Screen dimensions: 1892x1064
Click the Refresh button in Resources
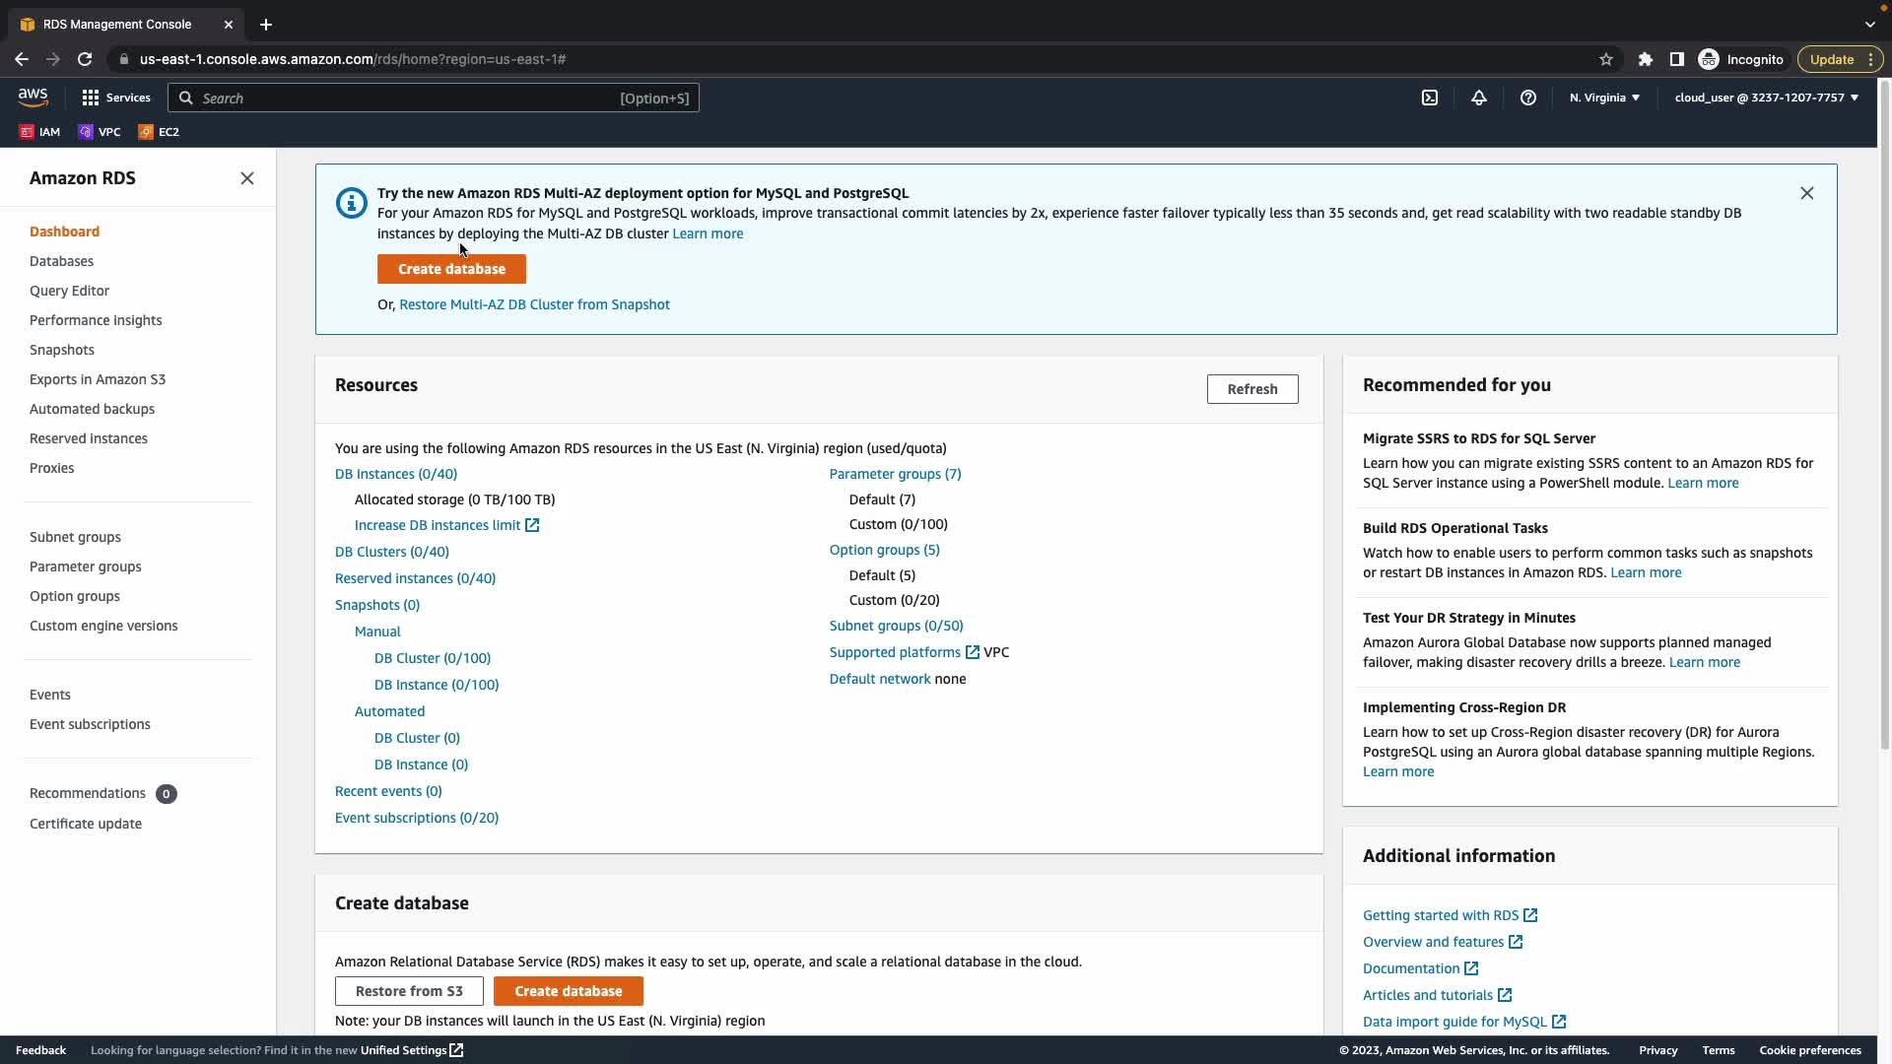[x=1251, y=389]
